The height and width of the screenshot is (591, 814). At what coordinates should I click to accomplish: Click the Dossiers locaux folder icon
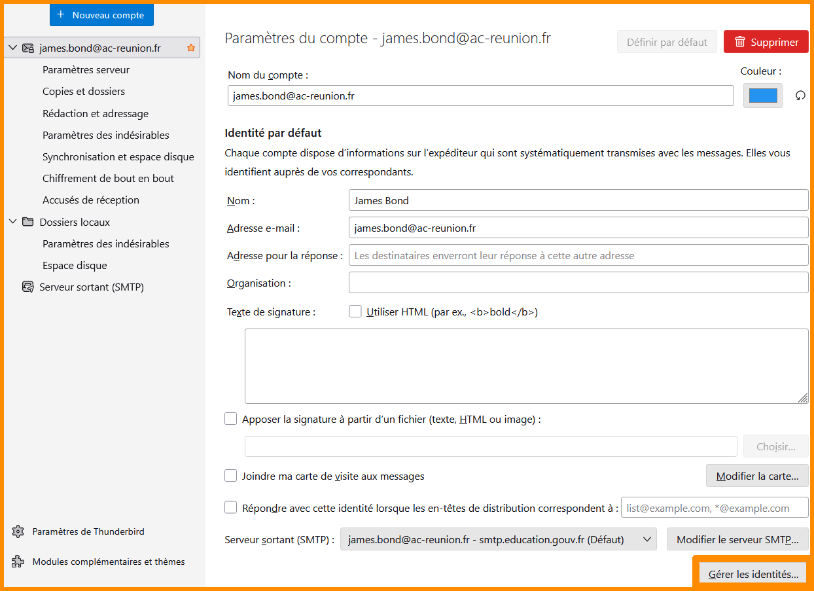[27, 222]
